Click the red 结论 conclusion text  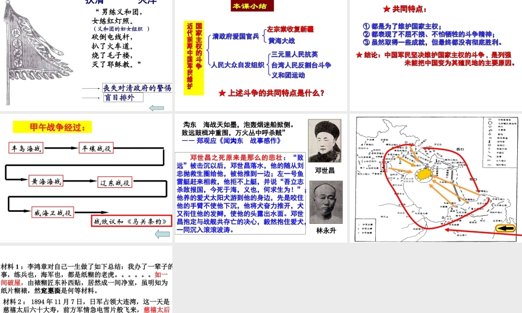436,59
